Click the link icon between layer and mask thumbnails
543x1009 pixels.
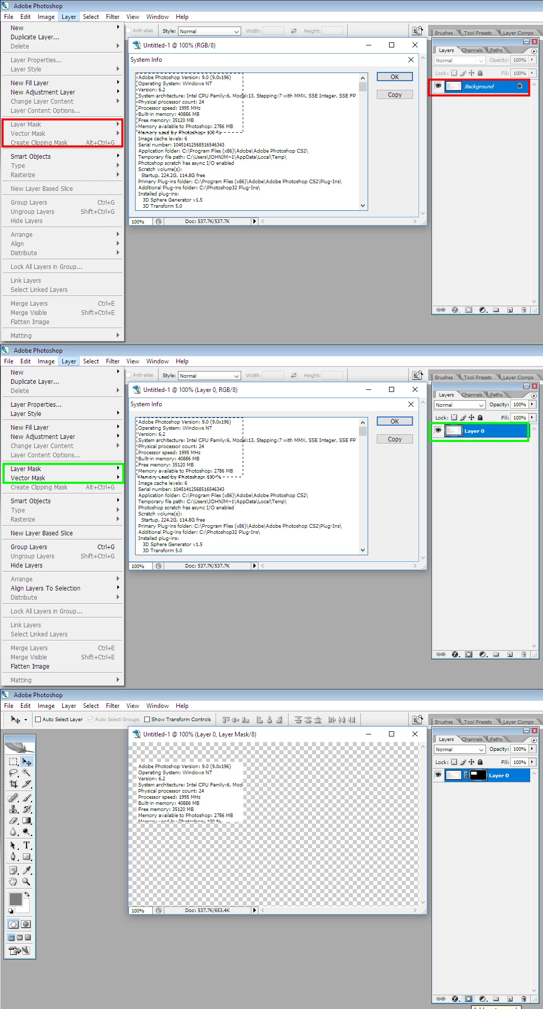[466, 775]
